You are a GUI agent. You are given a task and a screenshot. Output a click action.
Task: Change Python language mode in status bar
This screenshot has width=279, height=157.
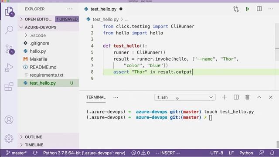tap(246, 153)
